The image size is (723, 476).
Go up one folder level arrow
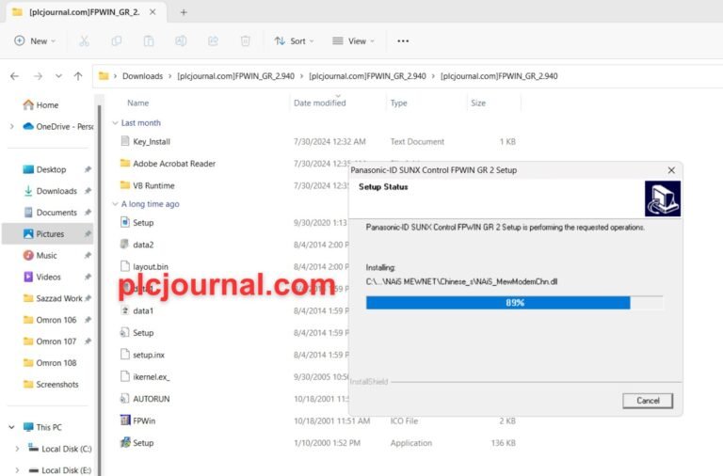pyautogui.click(x=78, y=76)
